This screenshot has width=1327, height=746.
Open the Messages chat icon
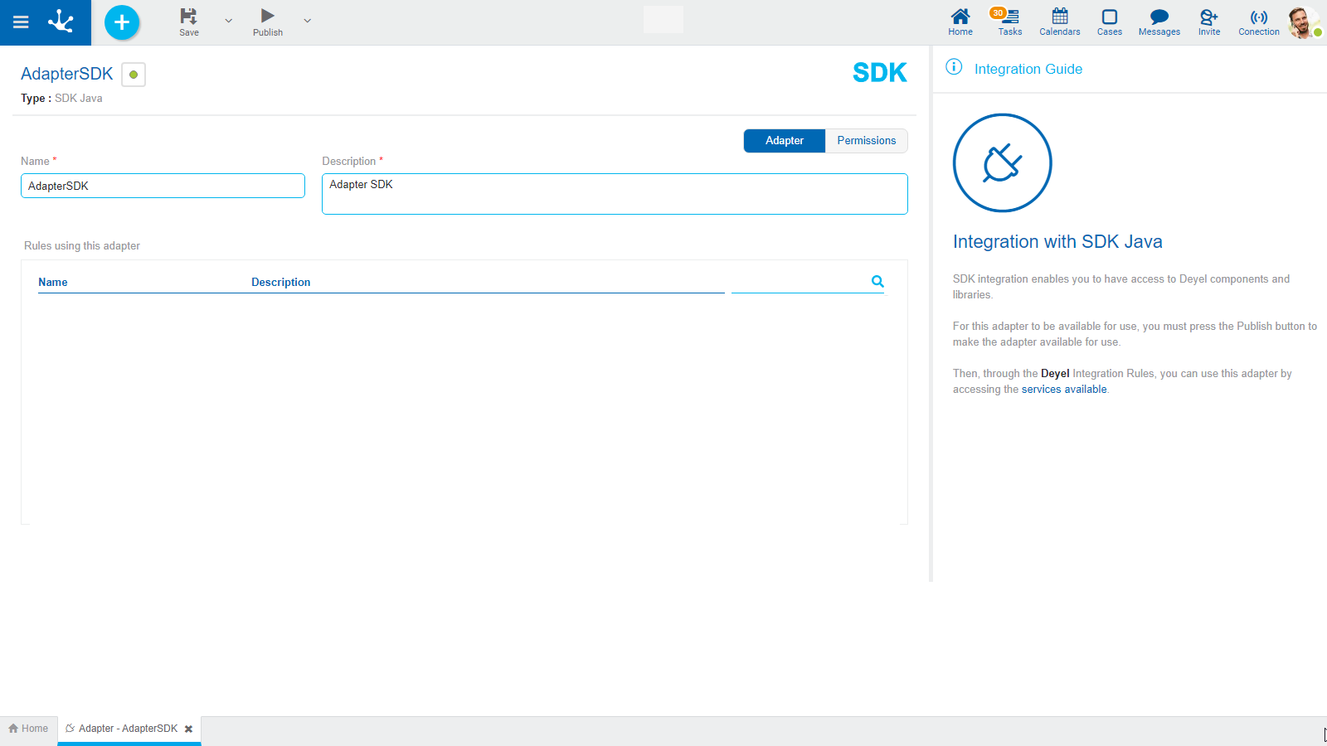coord(1159,22)
